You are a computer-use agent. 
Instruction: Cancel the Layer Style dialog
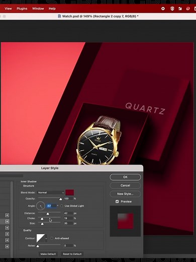coord(125,185)
